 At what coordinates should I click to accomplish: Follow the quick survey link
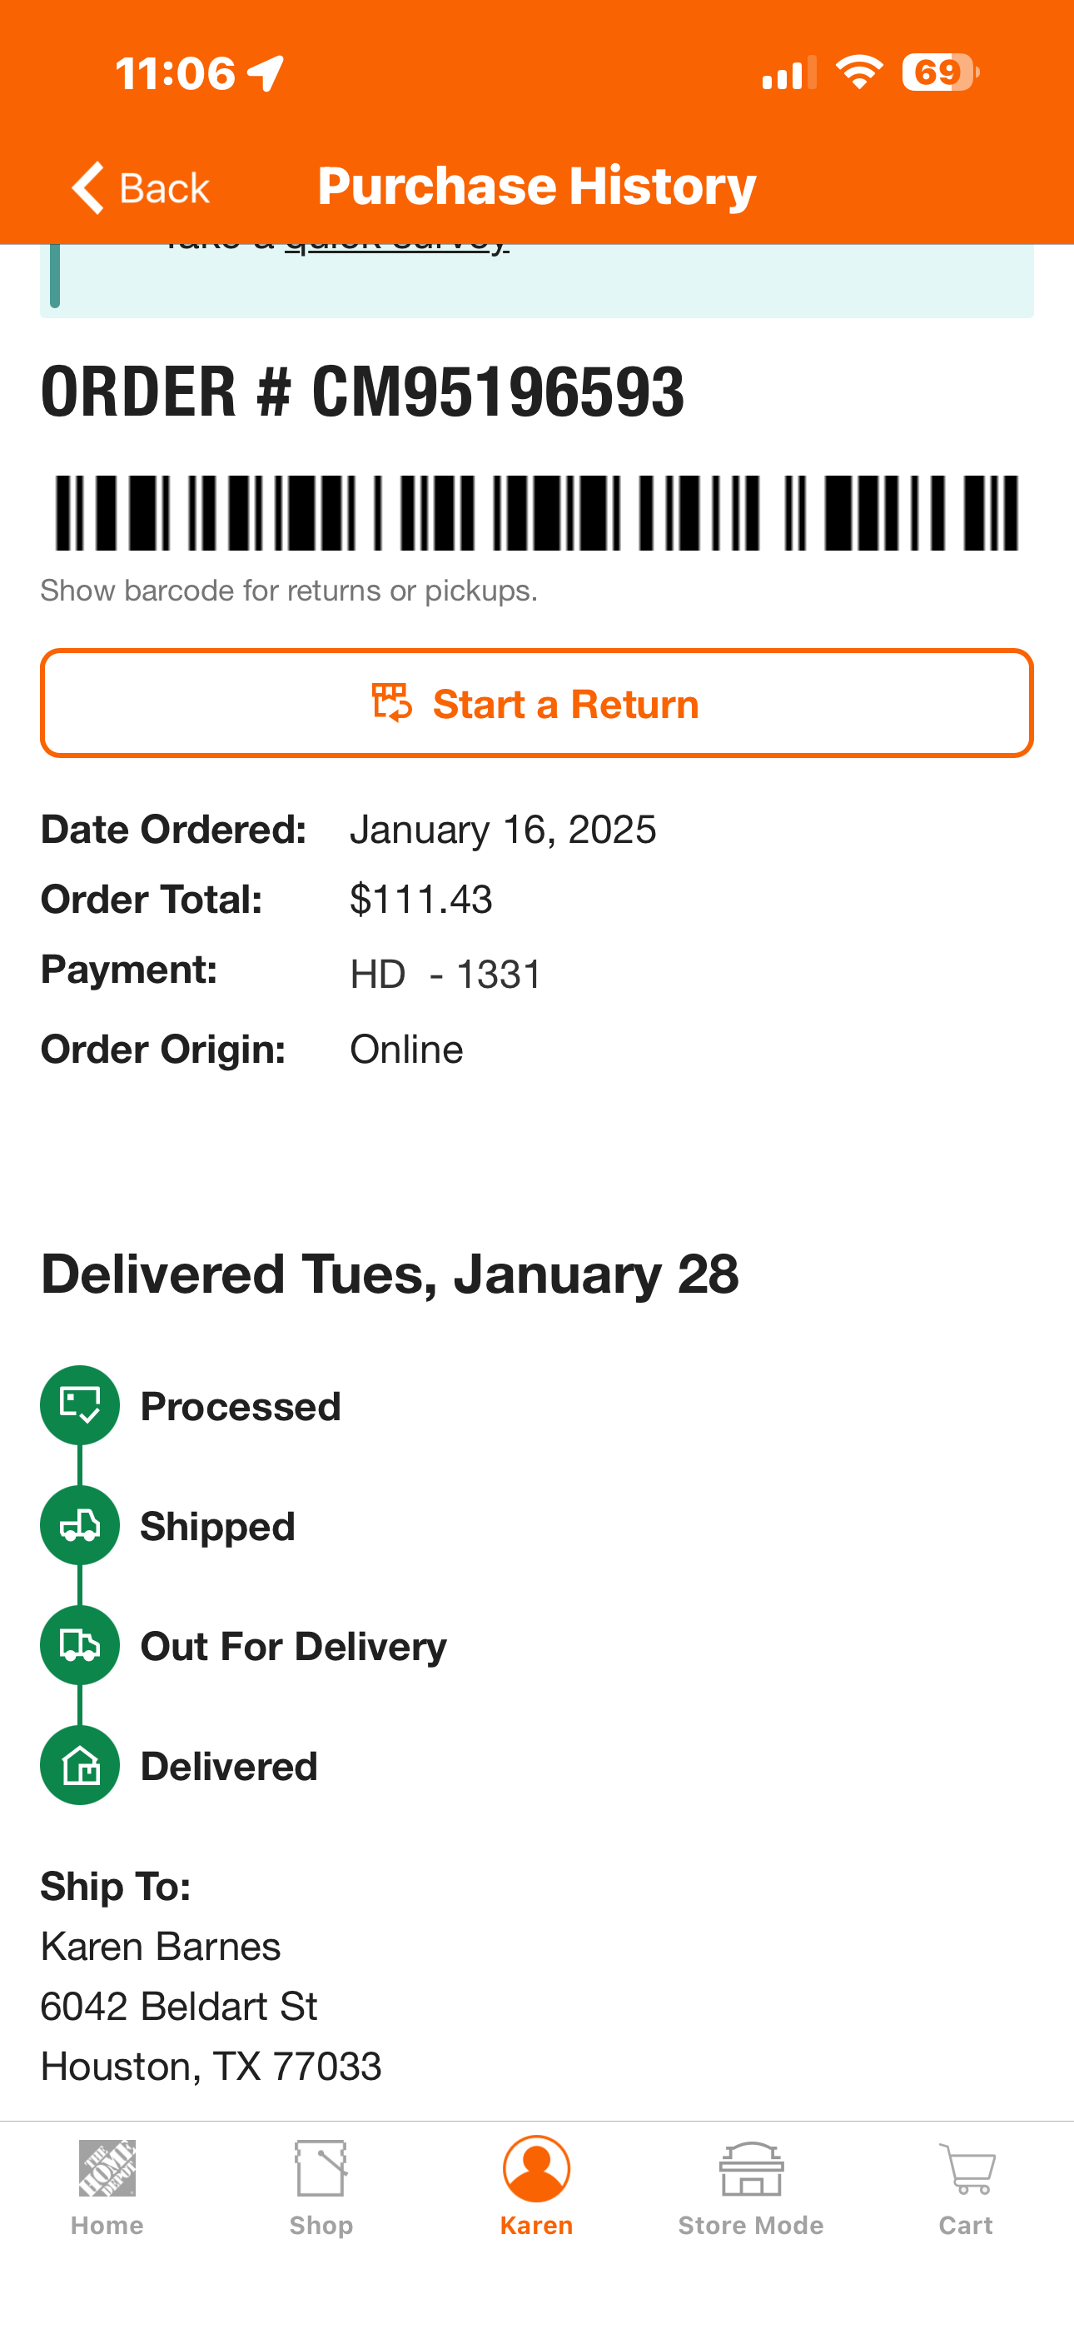pos(397,244)
